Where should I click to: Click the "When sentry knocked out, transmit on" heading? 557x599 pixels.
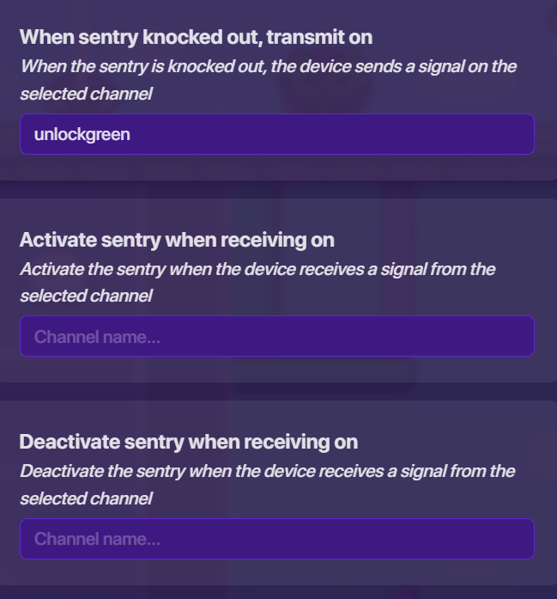click(196, 37)
